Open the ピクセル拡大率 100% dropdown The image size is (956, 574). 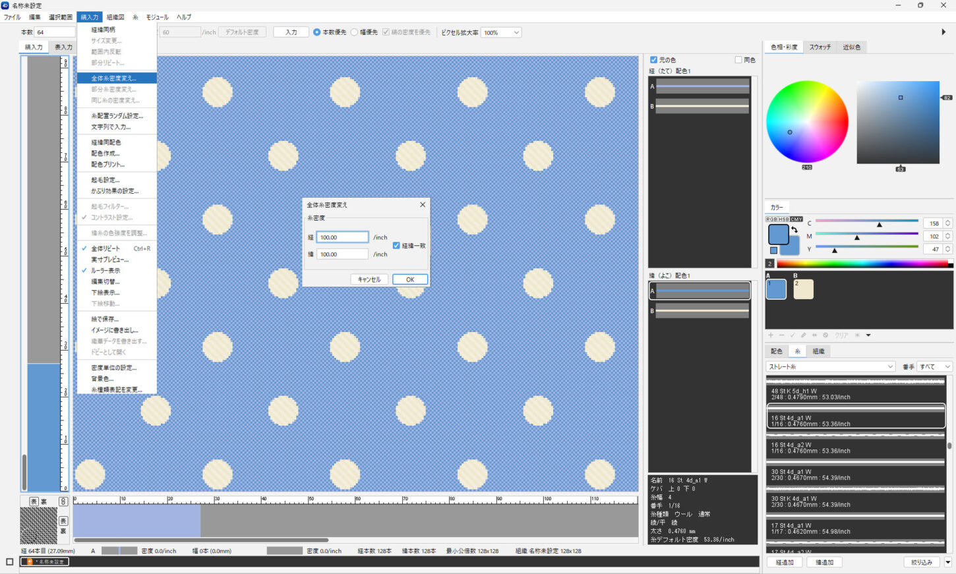[501, 32]
